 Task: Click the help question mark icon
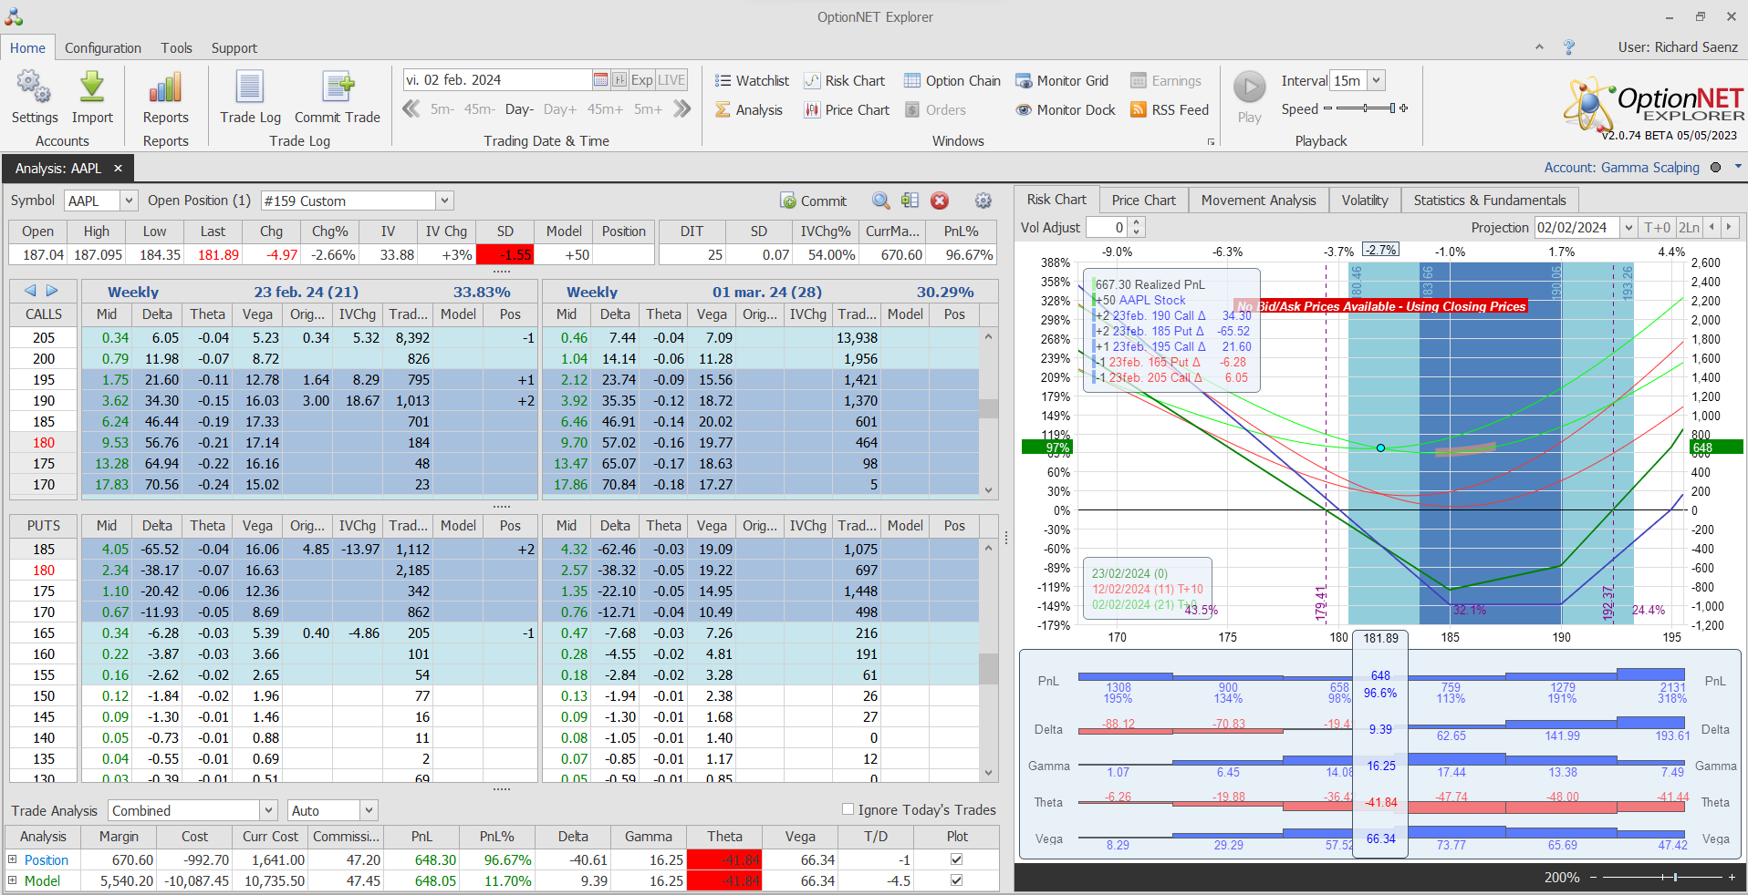pos(1569,47)
